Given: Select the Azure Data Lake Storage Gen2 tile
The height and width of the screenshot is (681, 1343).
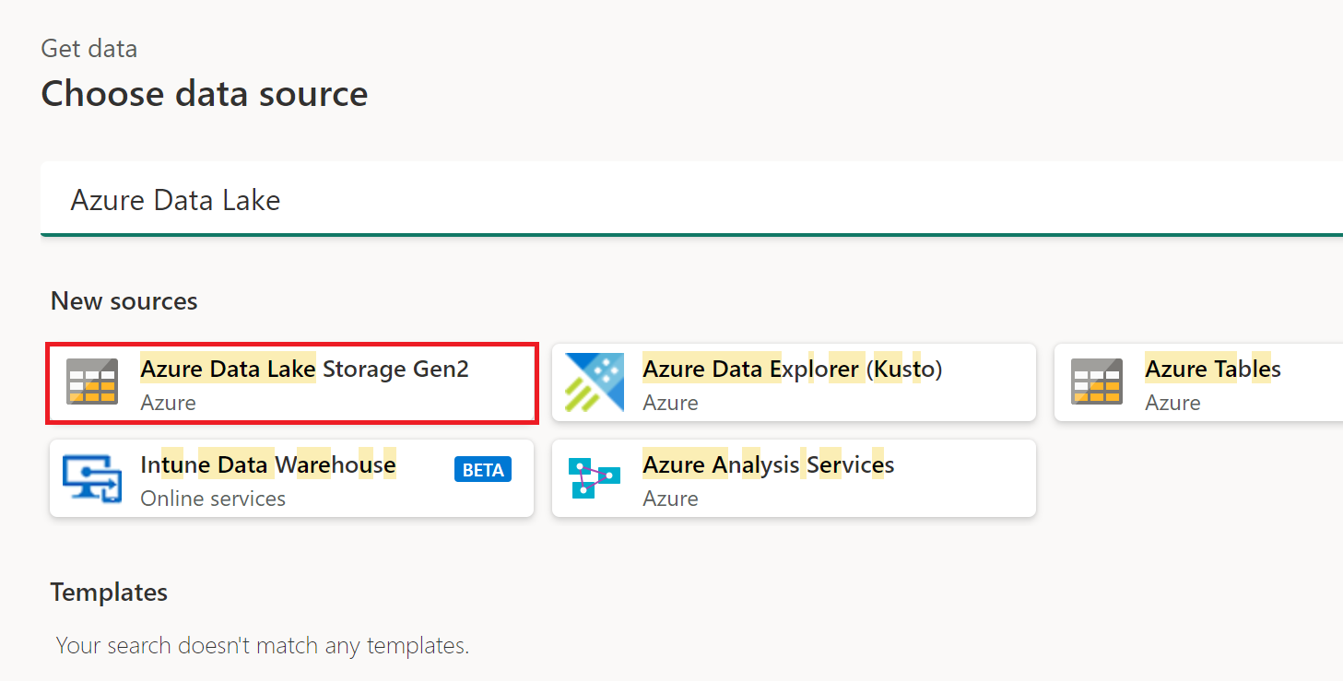Looking at the screenshot, I should click(291, 383).
